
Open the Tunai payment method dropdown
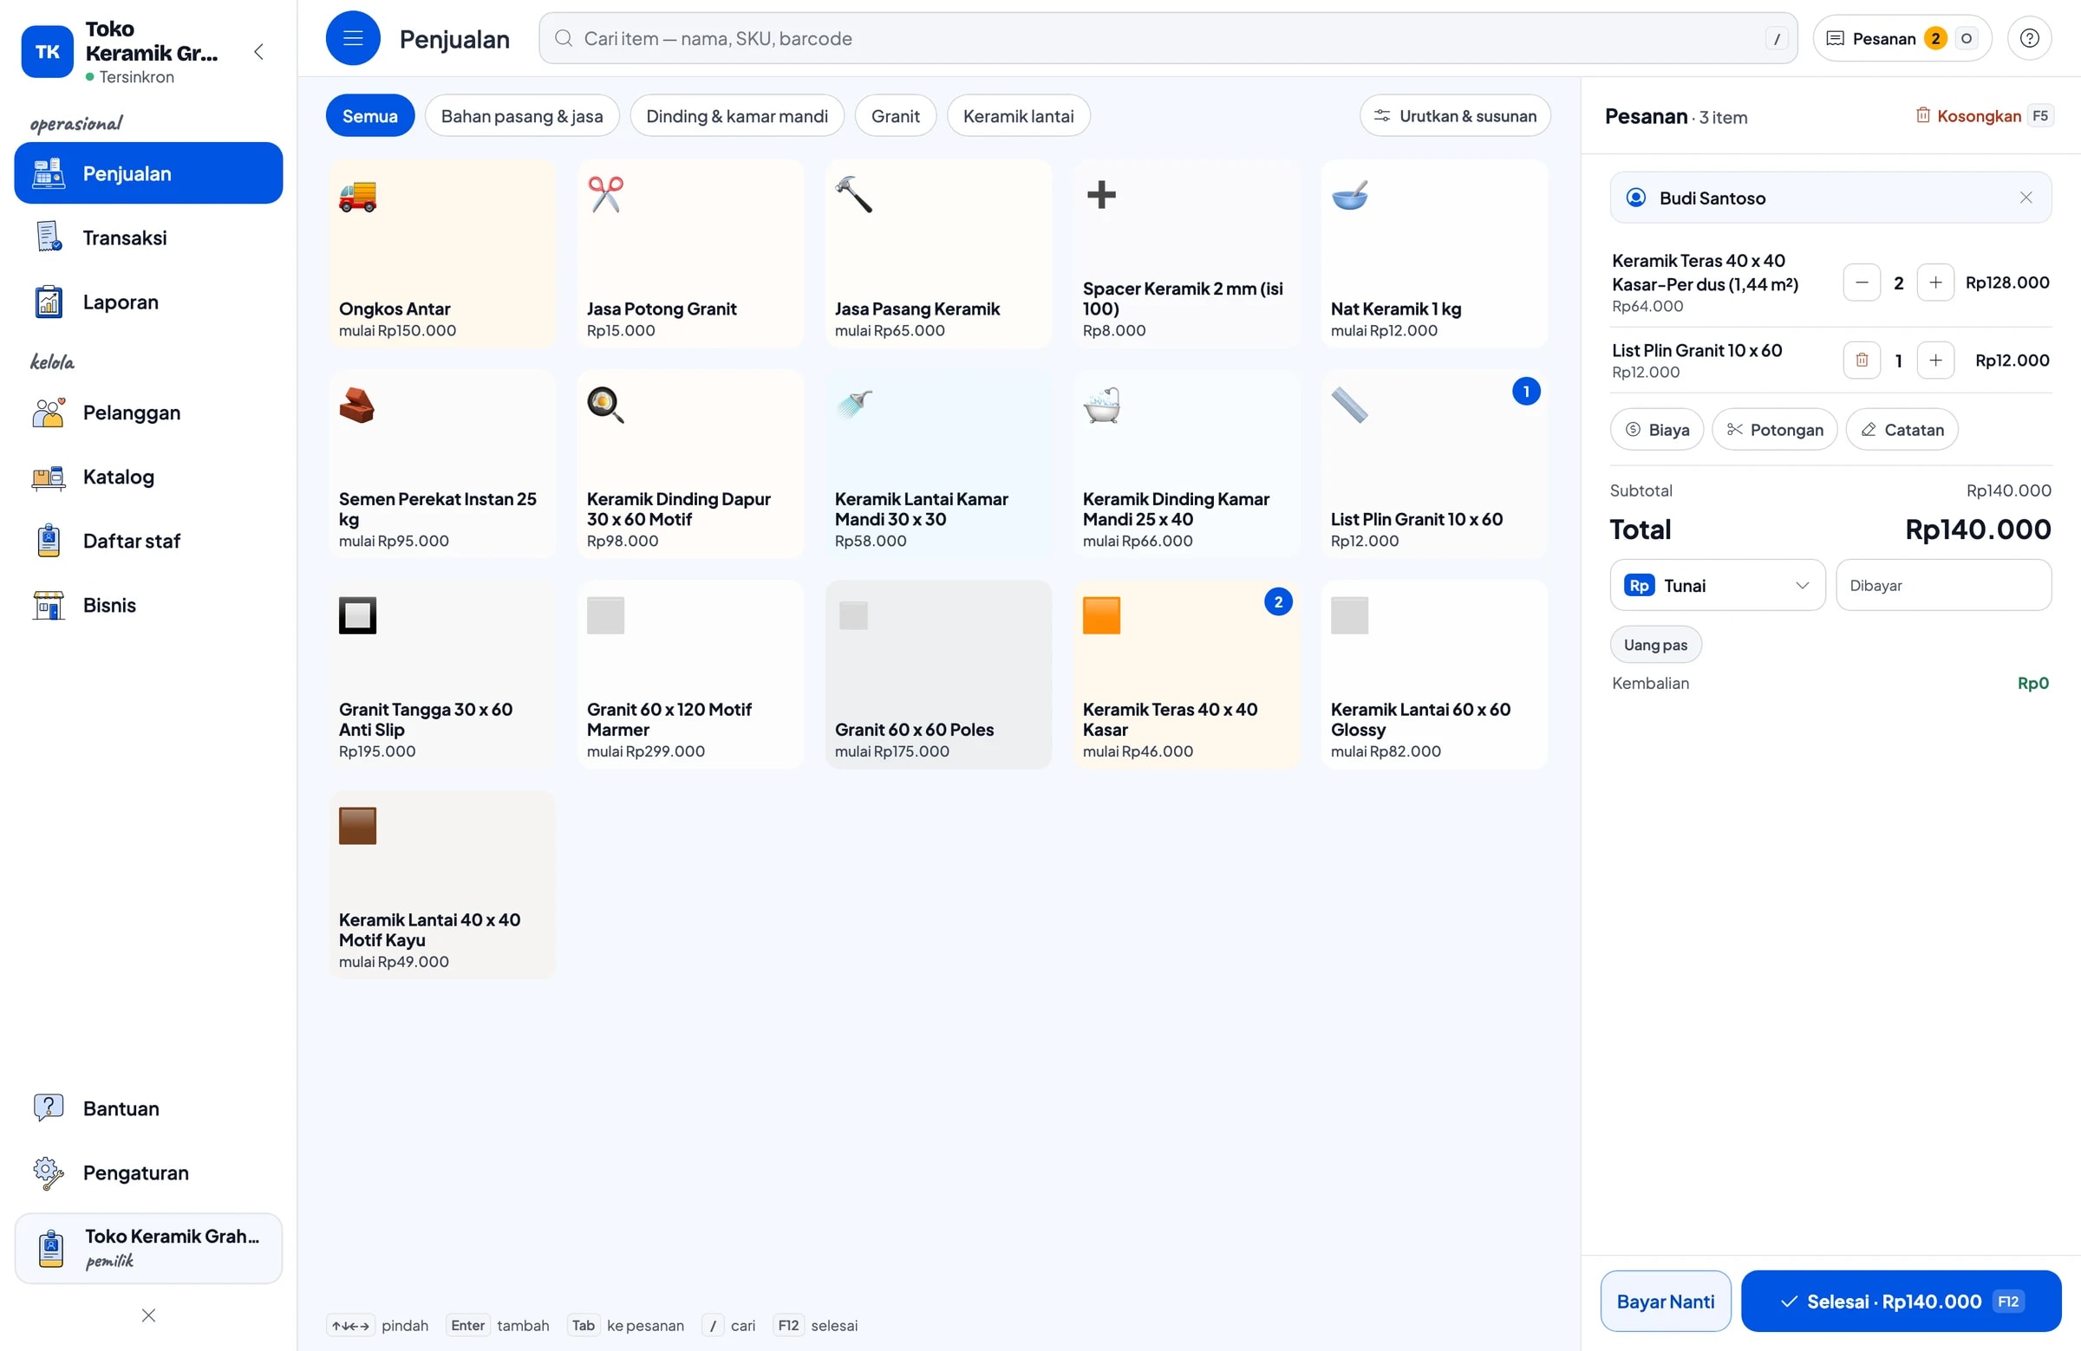[x=1718, y=586]
